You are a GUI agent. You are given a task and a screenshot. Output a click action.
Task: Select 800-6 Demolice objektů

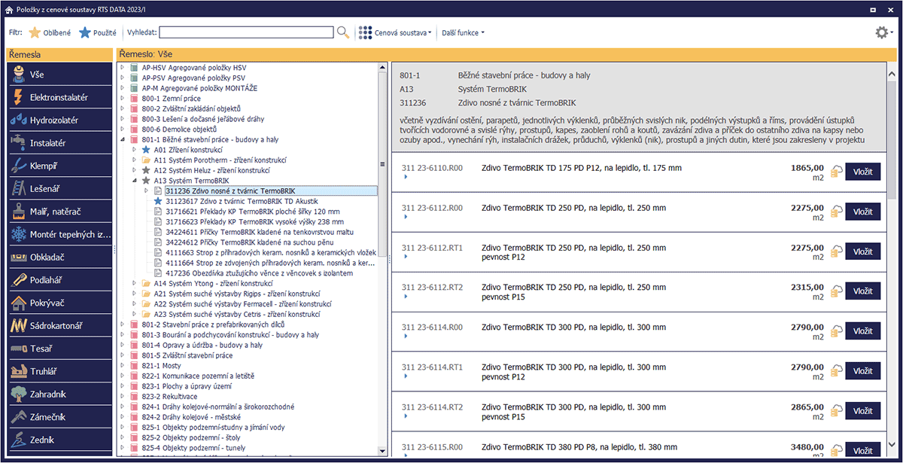click(180, 129)
